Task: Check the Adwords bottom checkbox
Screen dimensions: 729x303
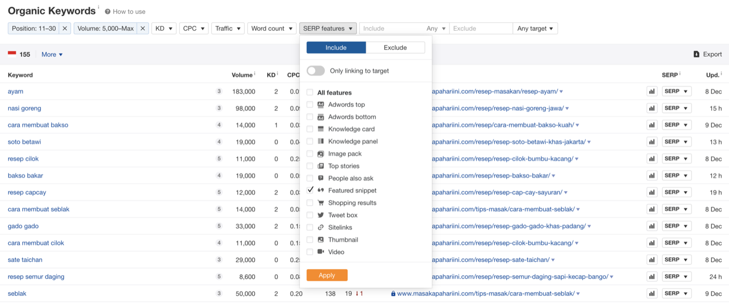Action: [310, 117]
